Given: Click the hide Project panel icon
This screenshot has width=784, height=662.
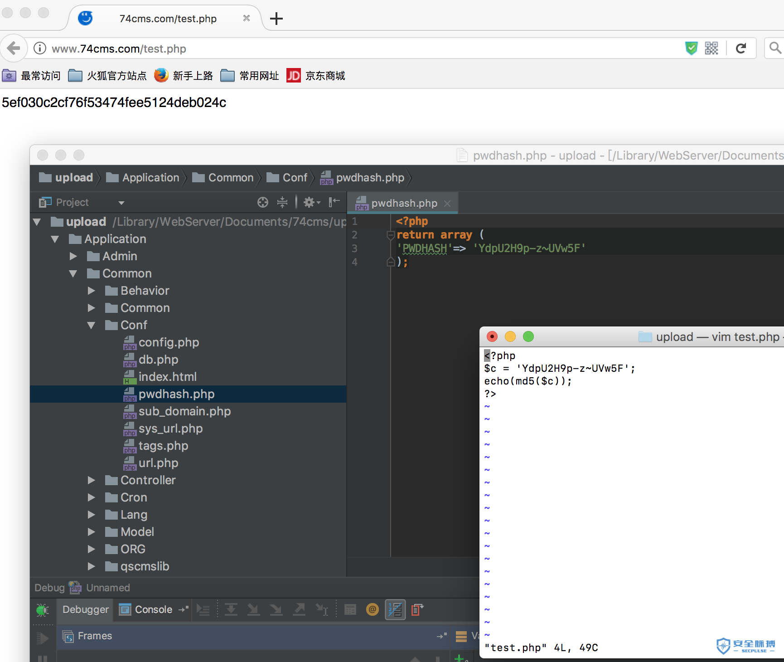Looking at the screenshot, I should coord(334,202).
